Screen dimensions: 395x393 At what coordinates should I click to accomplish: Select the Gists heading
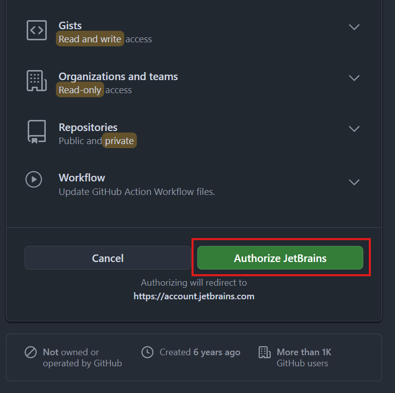pos(70,26)
